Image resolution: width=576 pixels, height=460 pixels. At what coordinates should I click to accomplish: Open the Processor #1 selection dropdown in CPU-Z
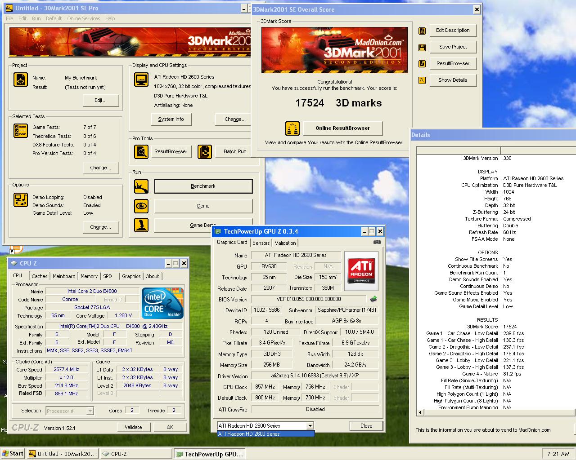[x=90, y=411]
